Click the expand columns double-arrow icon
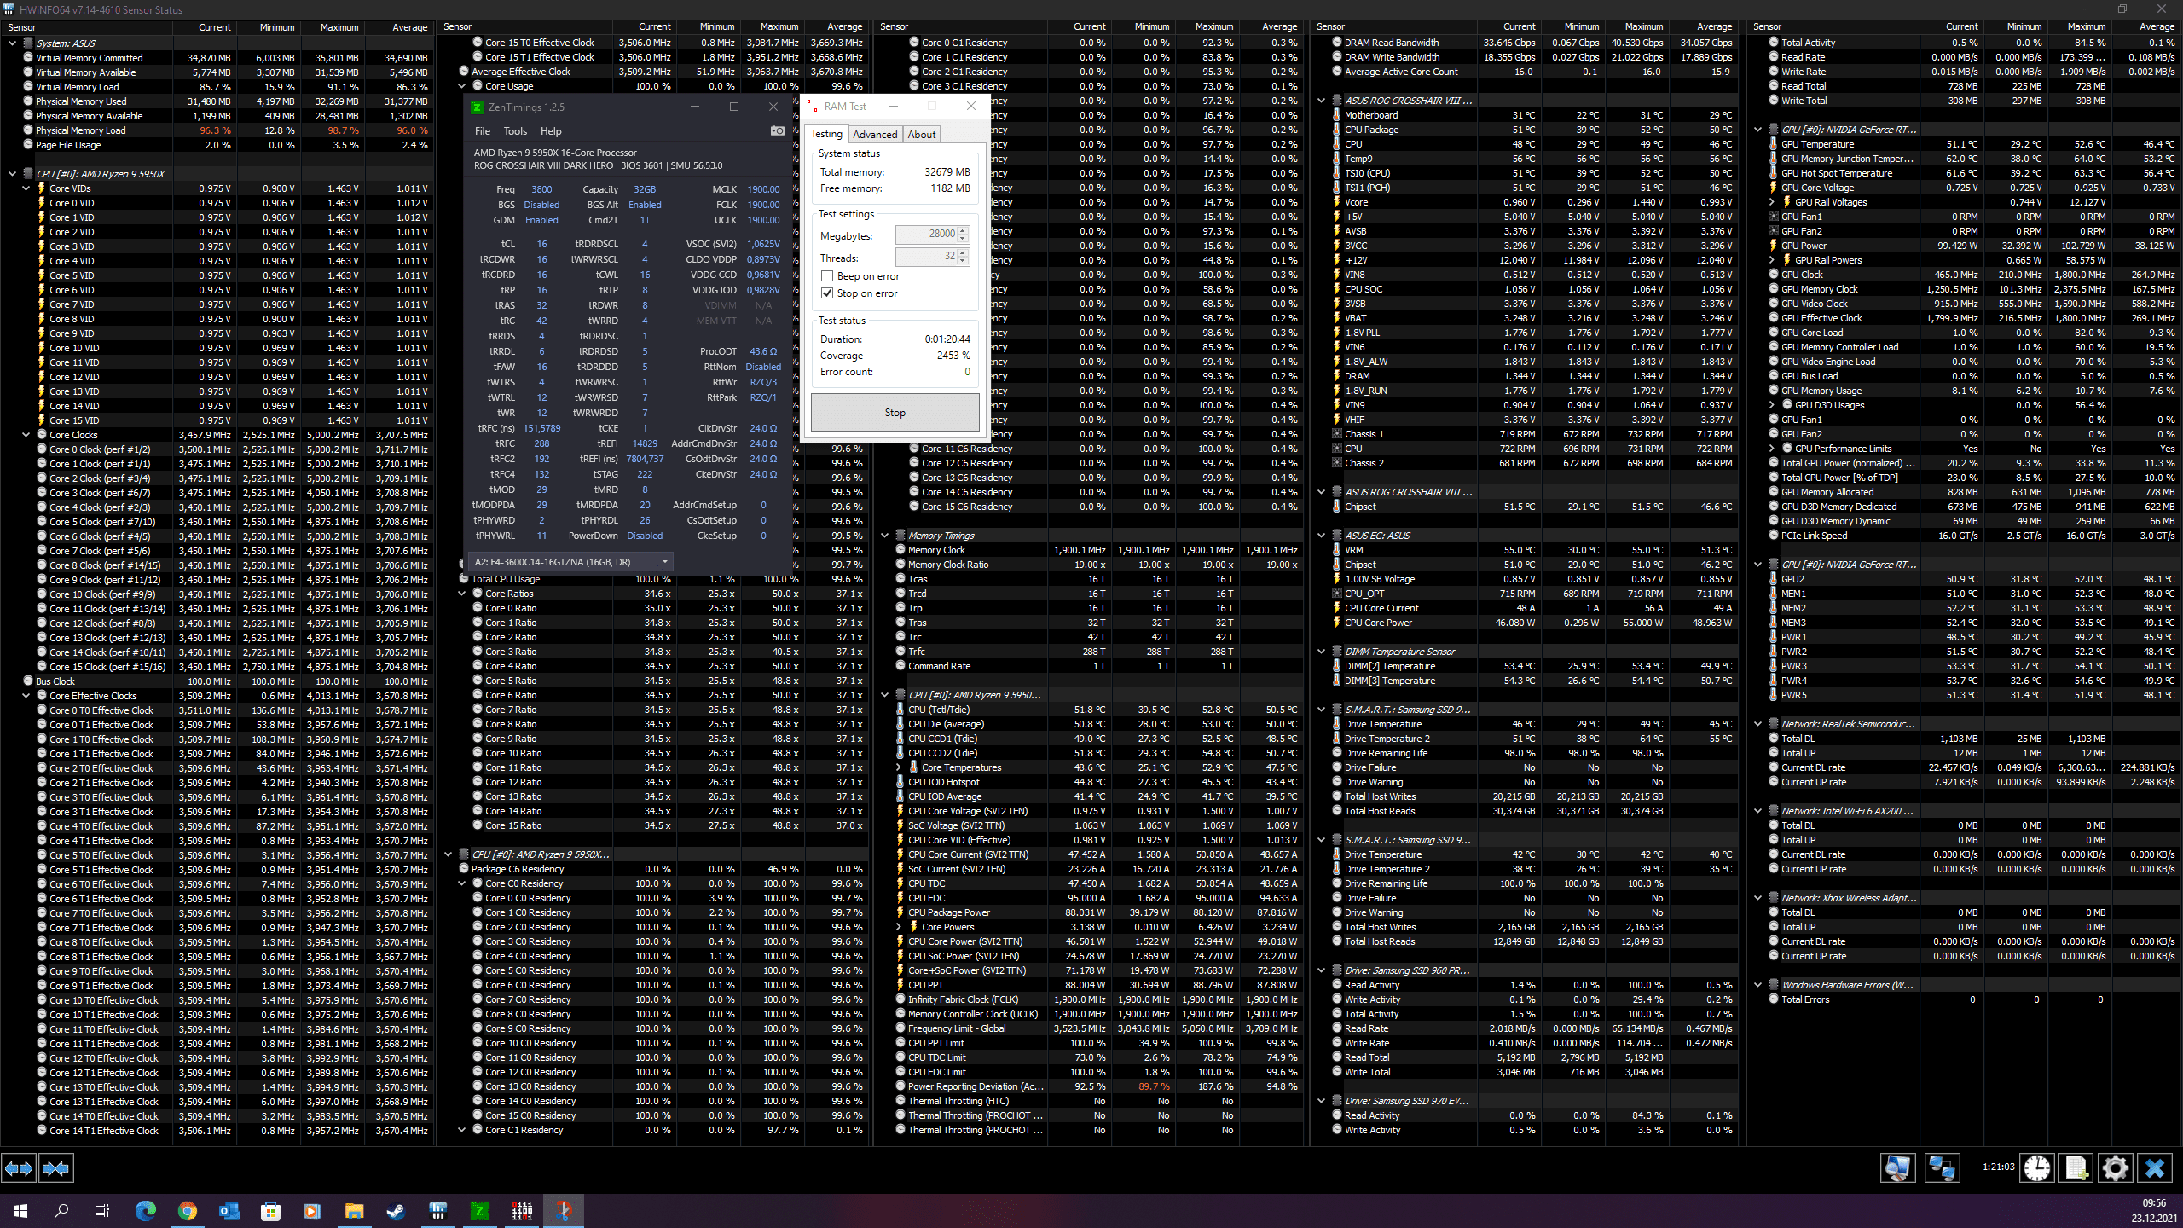The image size is (2183, 1228). 19,1168
